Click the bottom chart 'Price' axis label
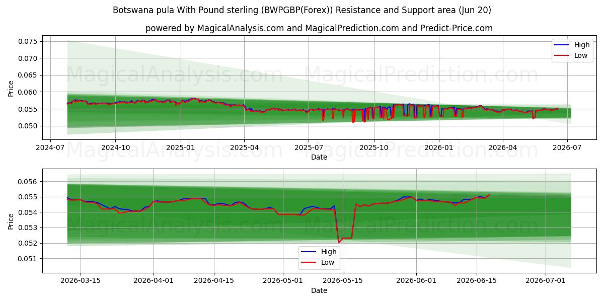 [x=11, y=220]
